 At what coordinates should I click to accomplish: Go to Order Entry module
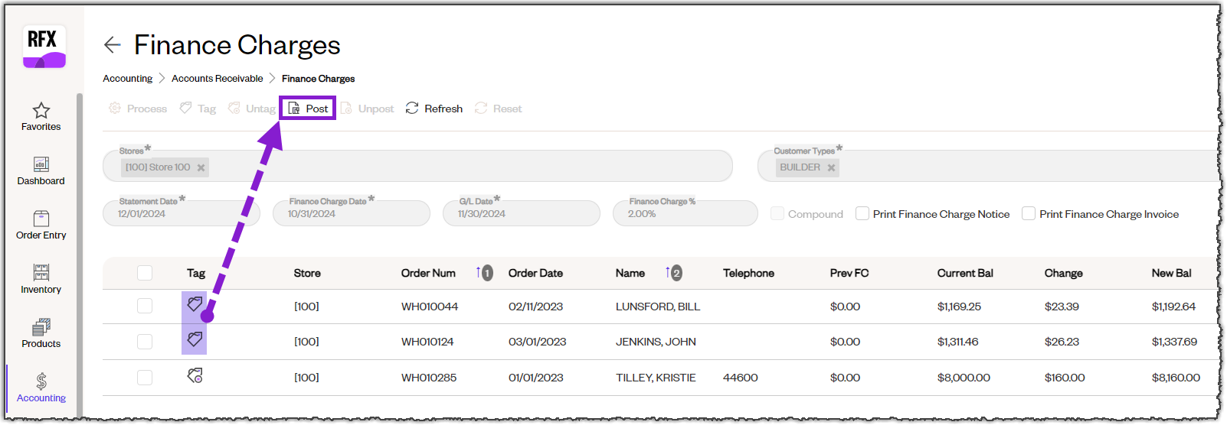coord(41,225)
